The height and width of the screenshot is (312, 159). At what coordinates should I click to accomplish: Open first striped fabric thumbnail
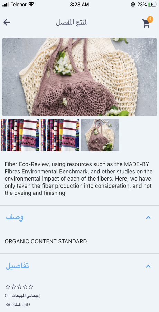[x=20, y=135]
